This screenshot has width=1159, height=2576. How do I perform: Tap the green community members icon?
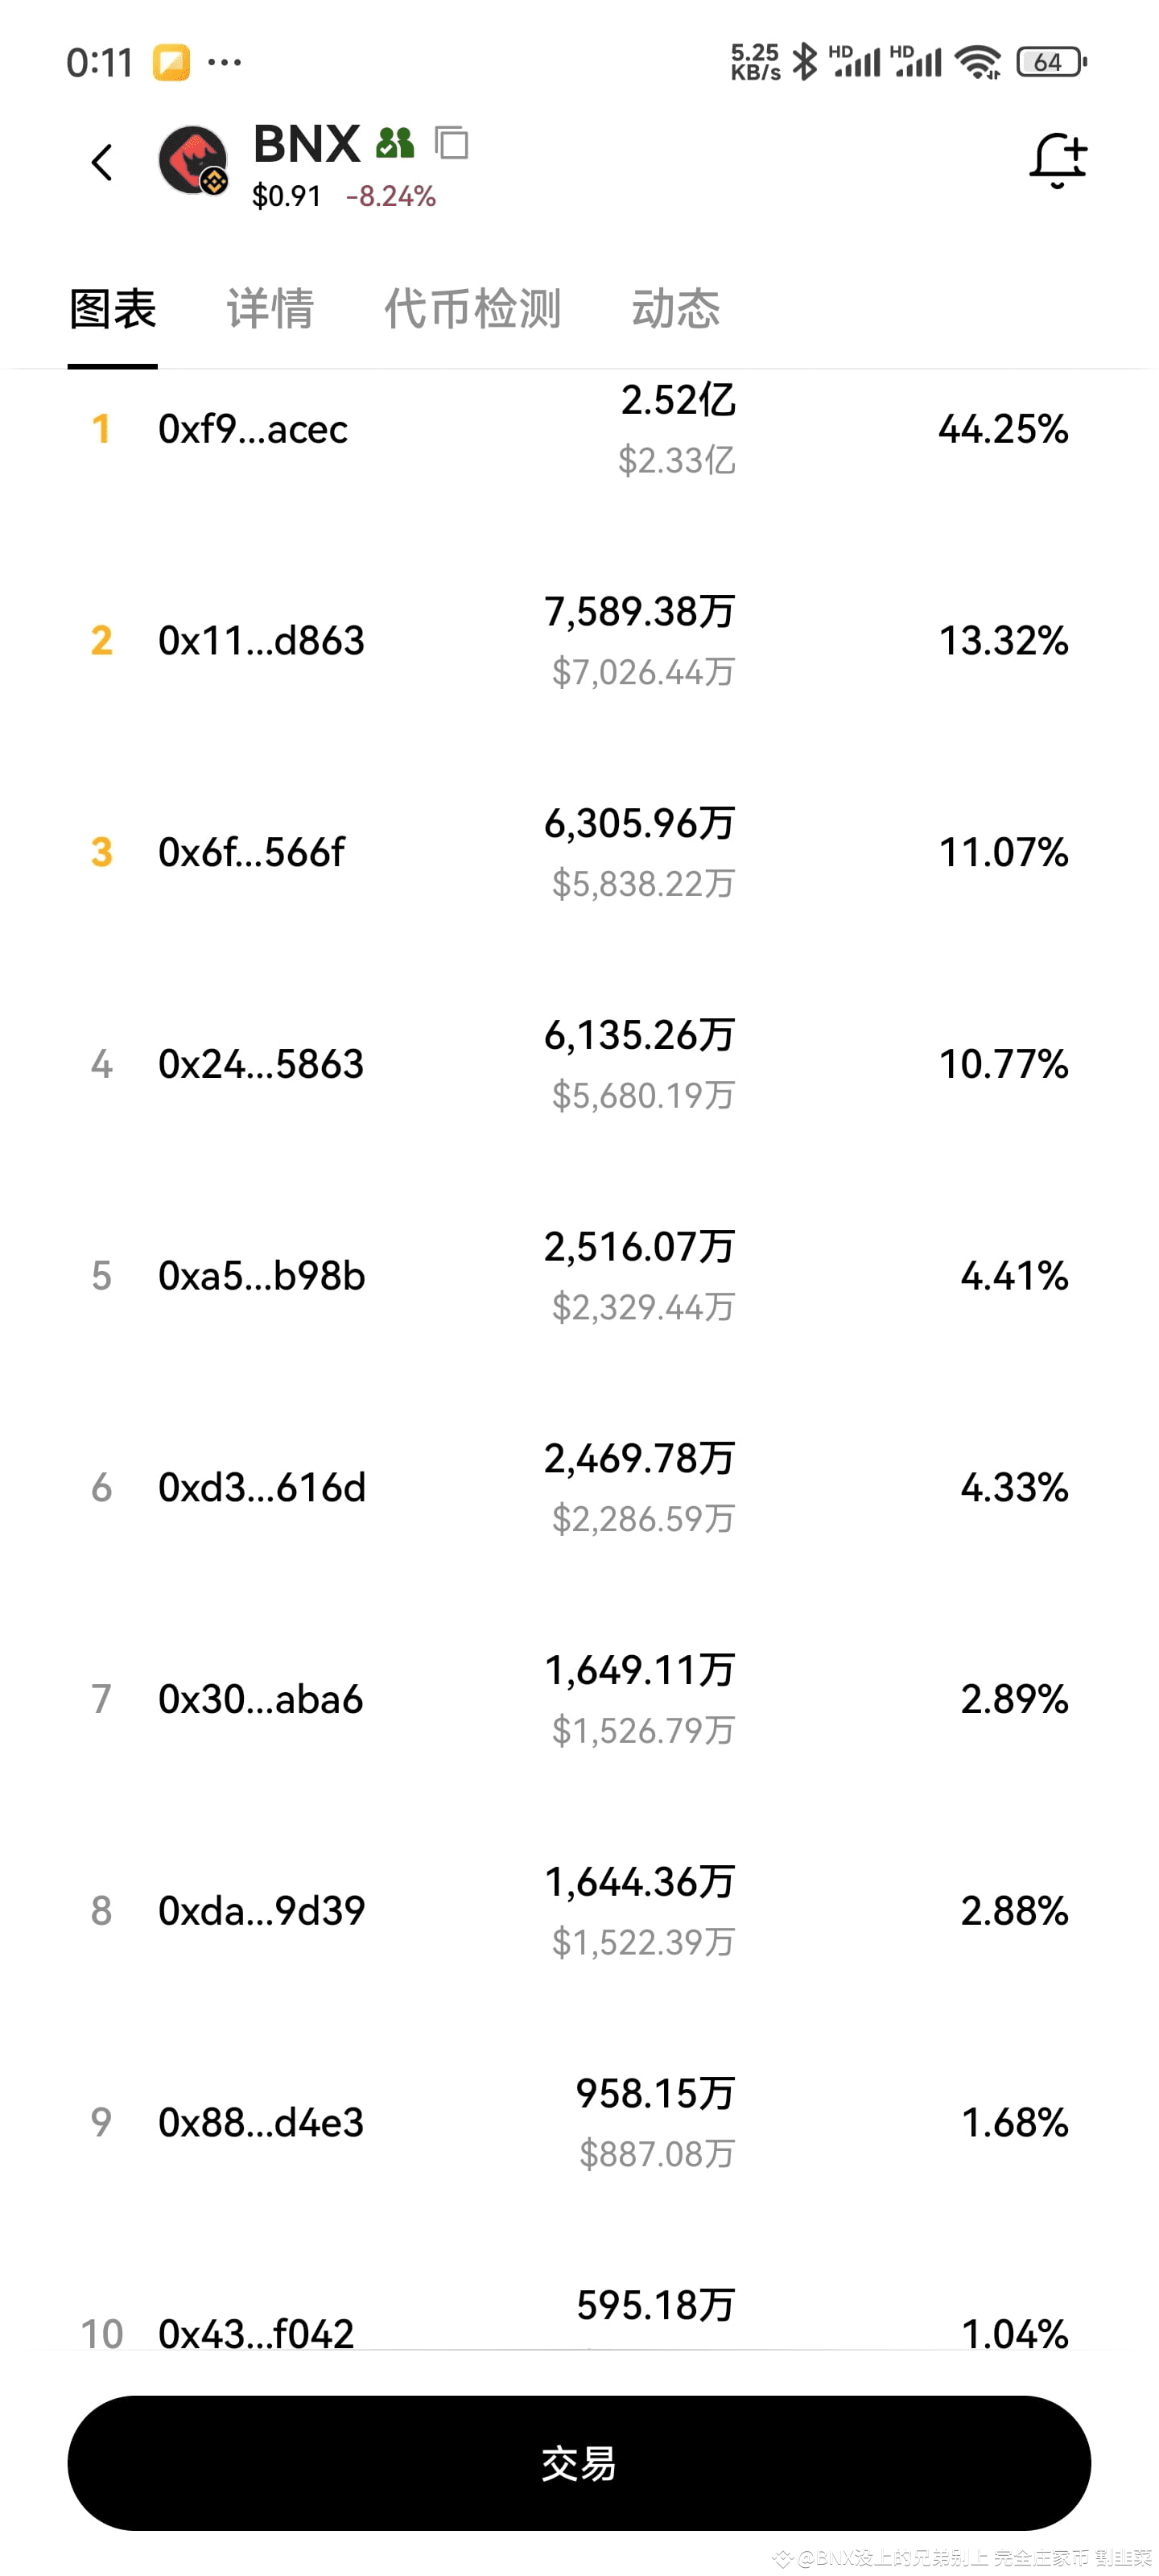pos(395,144)
